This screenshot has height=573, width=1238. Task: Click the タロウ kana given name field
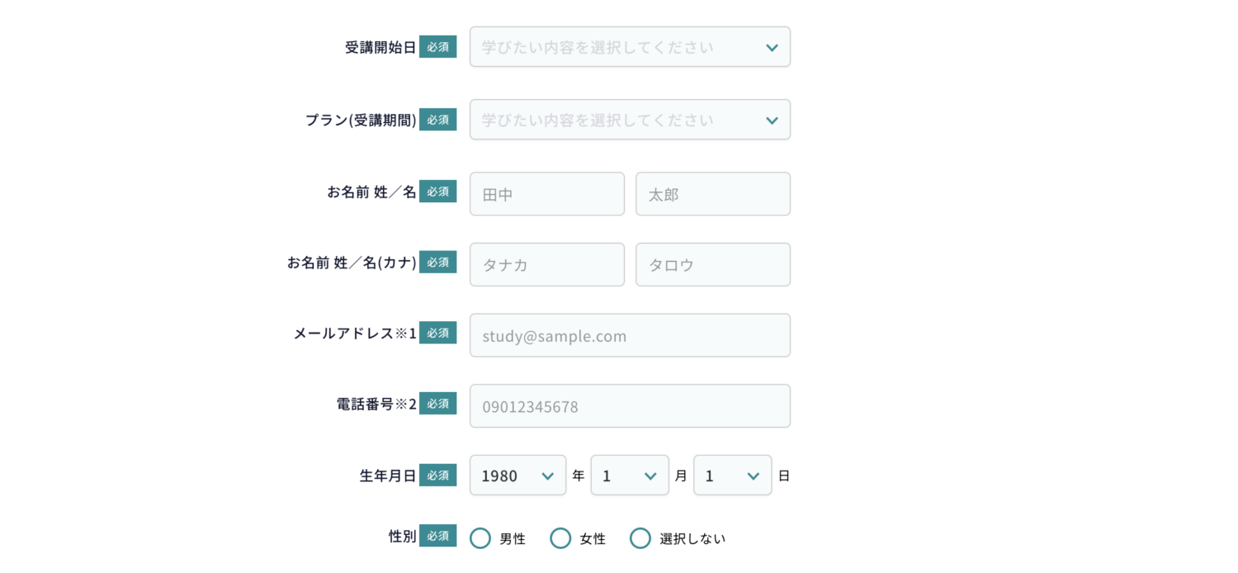coord(712,264)
